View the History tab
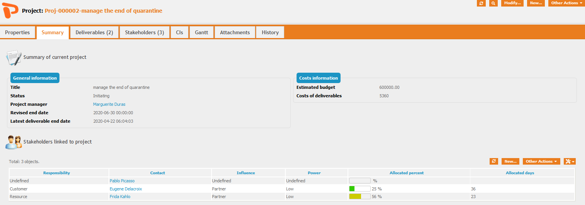This screenshot has width=585, height=205. coord(270,33)
